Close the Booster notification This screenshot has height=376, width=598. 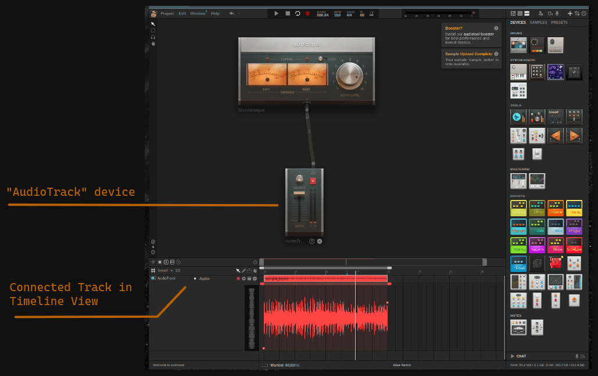[496, 28]
